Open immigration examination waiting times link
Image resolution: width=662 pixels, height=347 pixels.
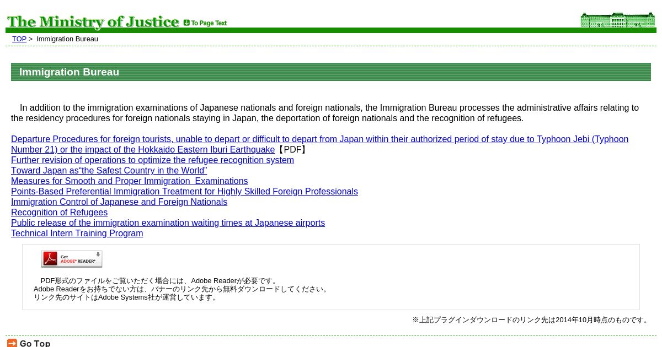[x=168, y=223]
